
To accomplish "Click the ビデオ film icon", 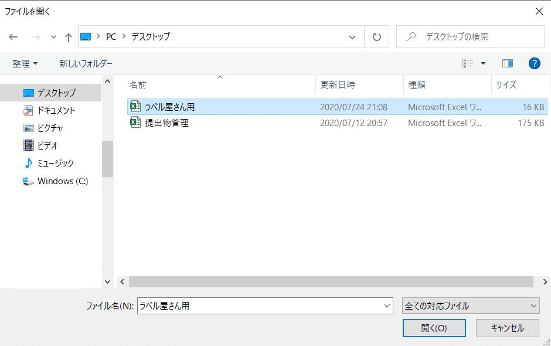I will (29, 145).
